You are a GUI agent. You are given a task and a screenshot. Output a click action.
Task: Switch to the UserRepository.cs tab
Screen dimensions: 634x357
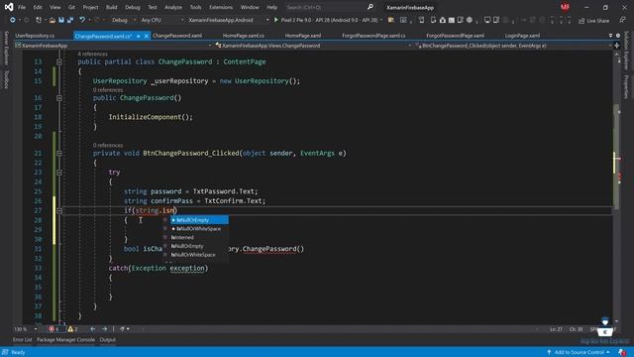click(35, 36)
